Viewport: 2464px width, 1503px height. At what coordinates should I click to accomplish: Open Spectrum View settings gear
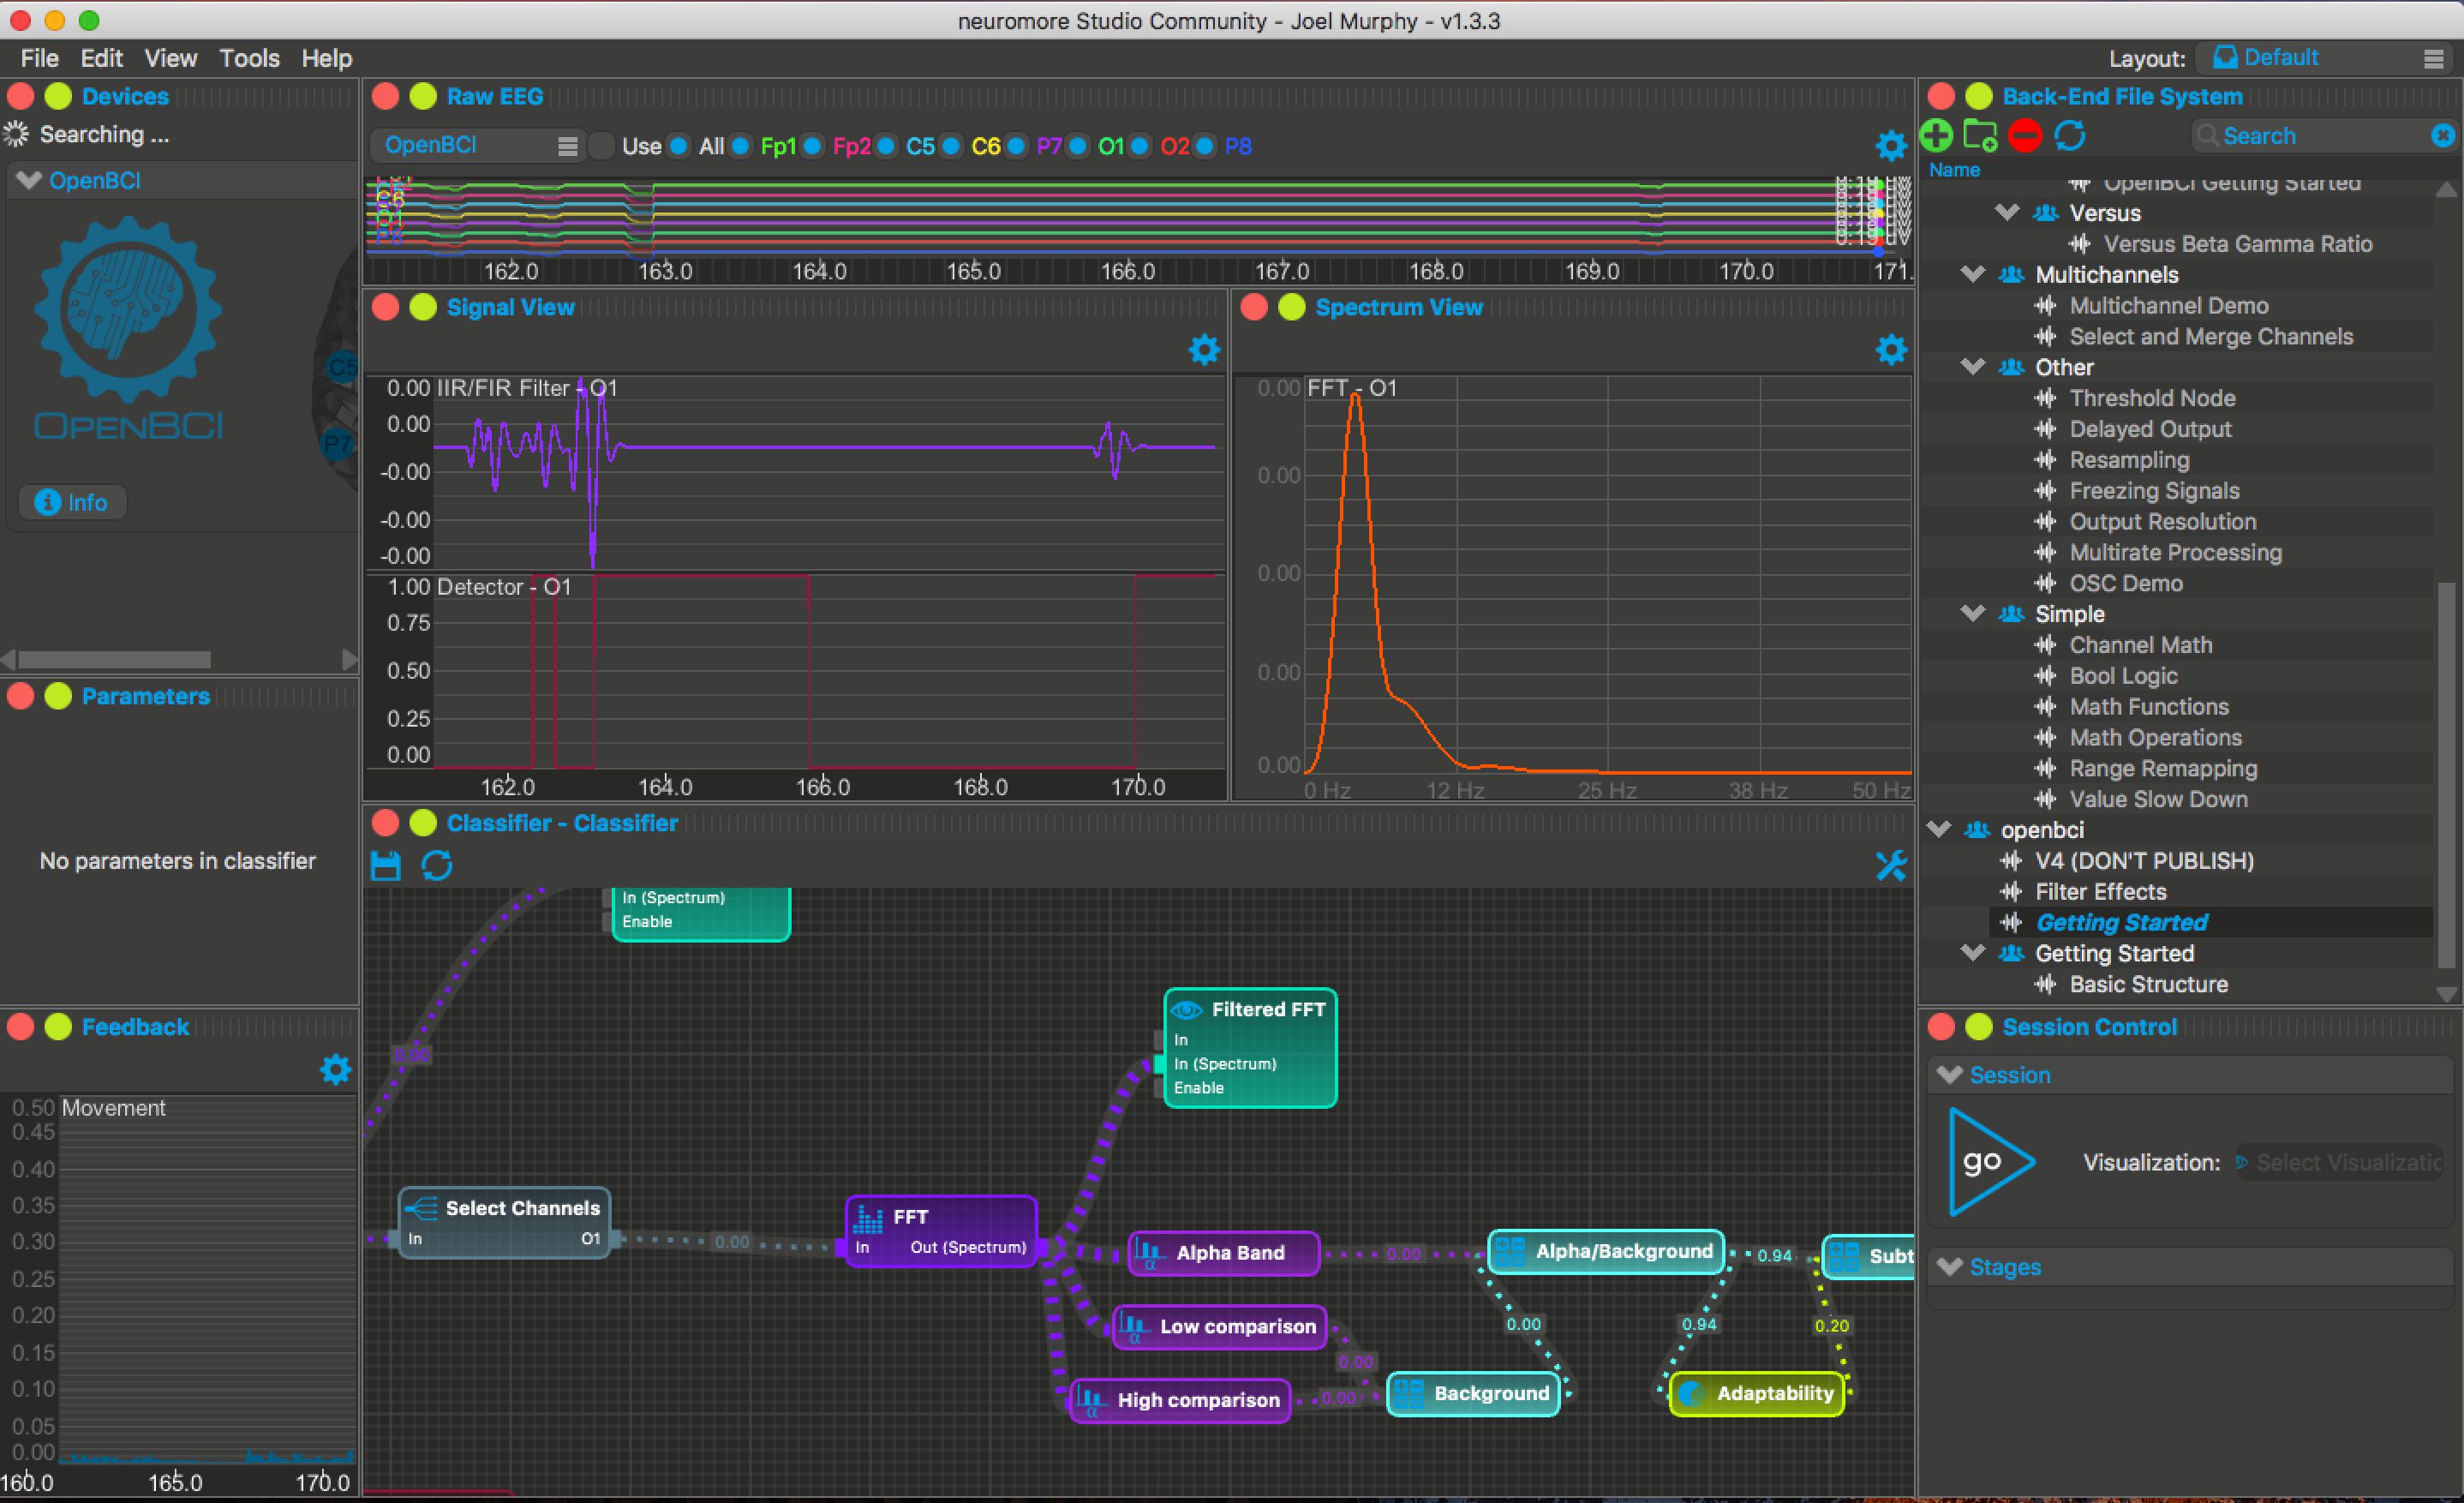[1890, 350]
